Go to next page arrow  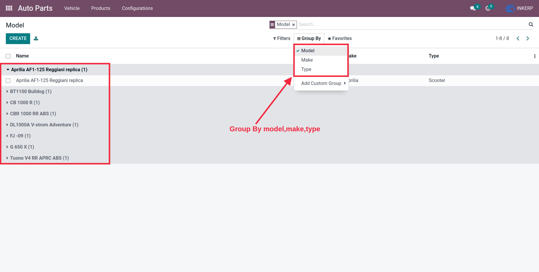click(x=528, y=38)
